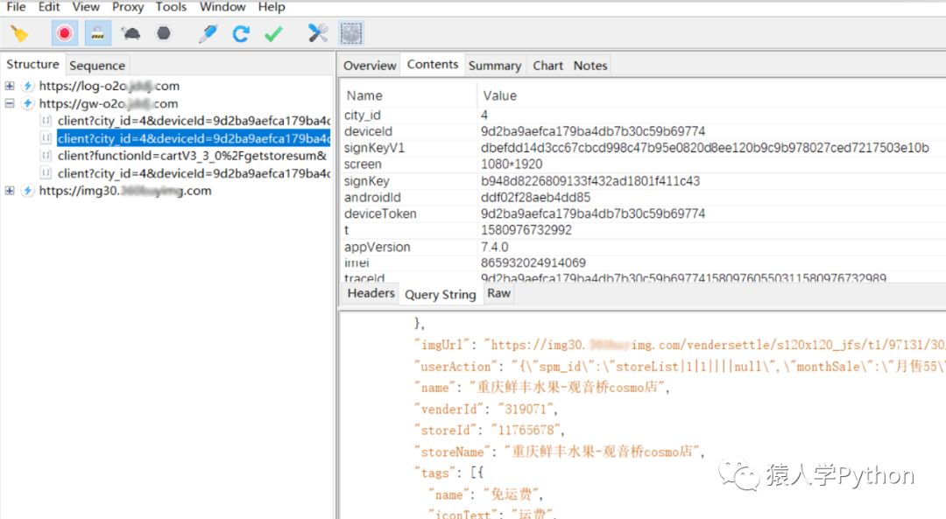Toggle SSL proxying toolbar icon
This screenshot has width=946, height=519.
[x=98, y=33]
